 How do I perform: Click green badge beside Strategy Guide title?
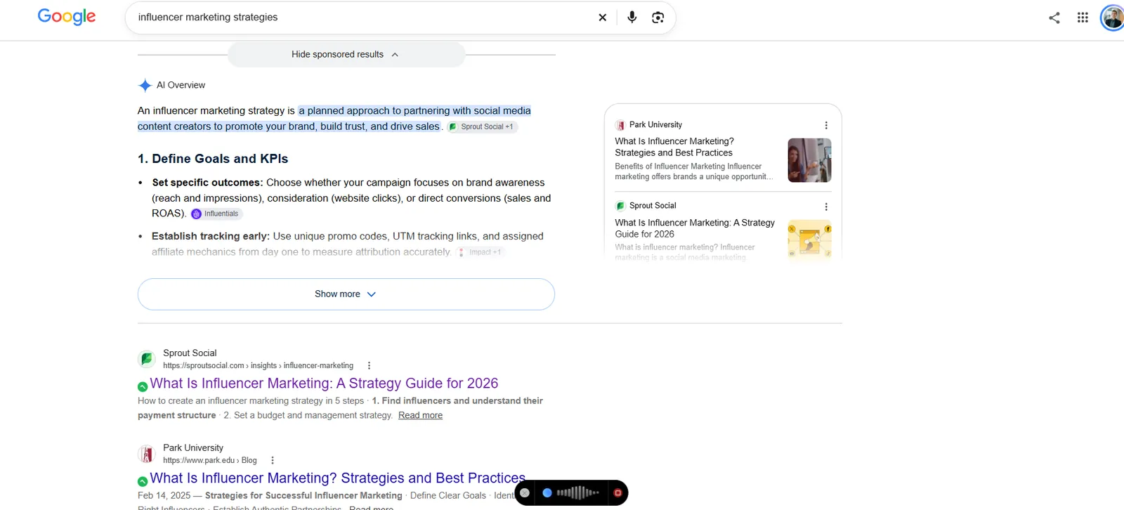[x=143, y=386]
